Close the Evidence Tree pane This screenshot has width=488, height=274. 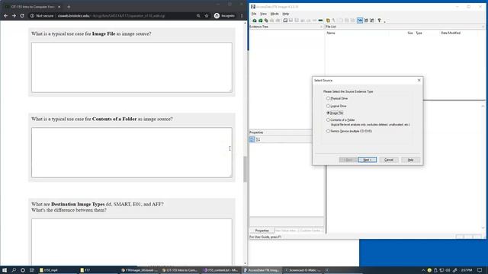(321, 27)
